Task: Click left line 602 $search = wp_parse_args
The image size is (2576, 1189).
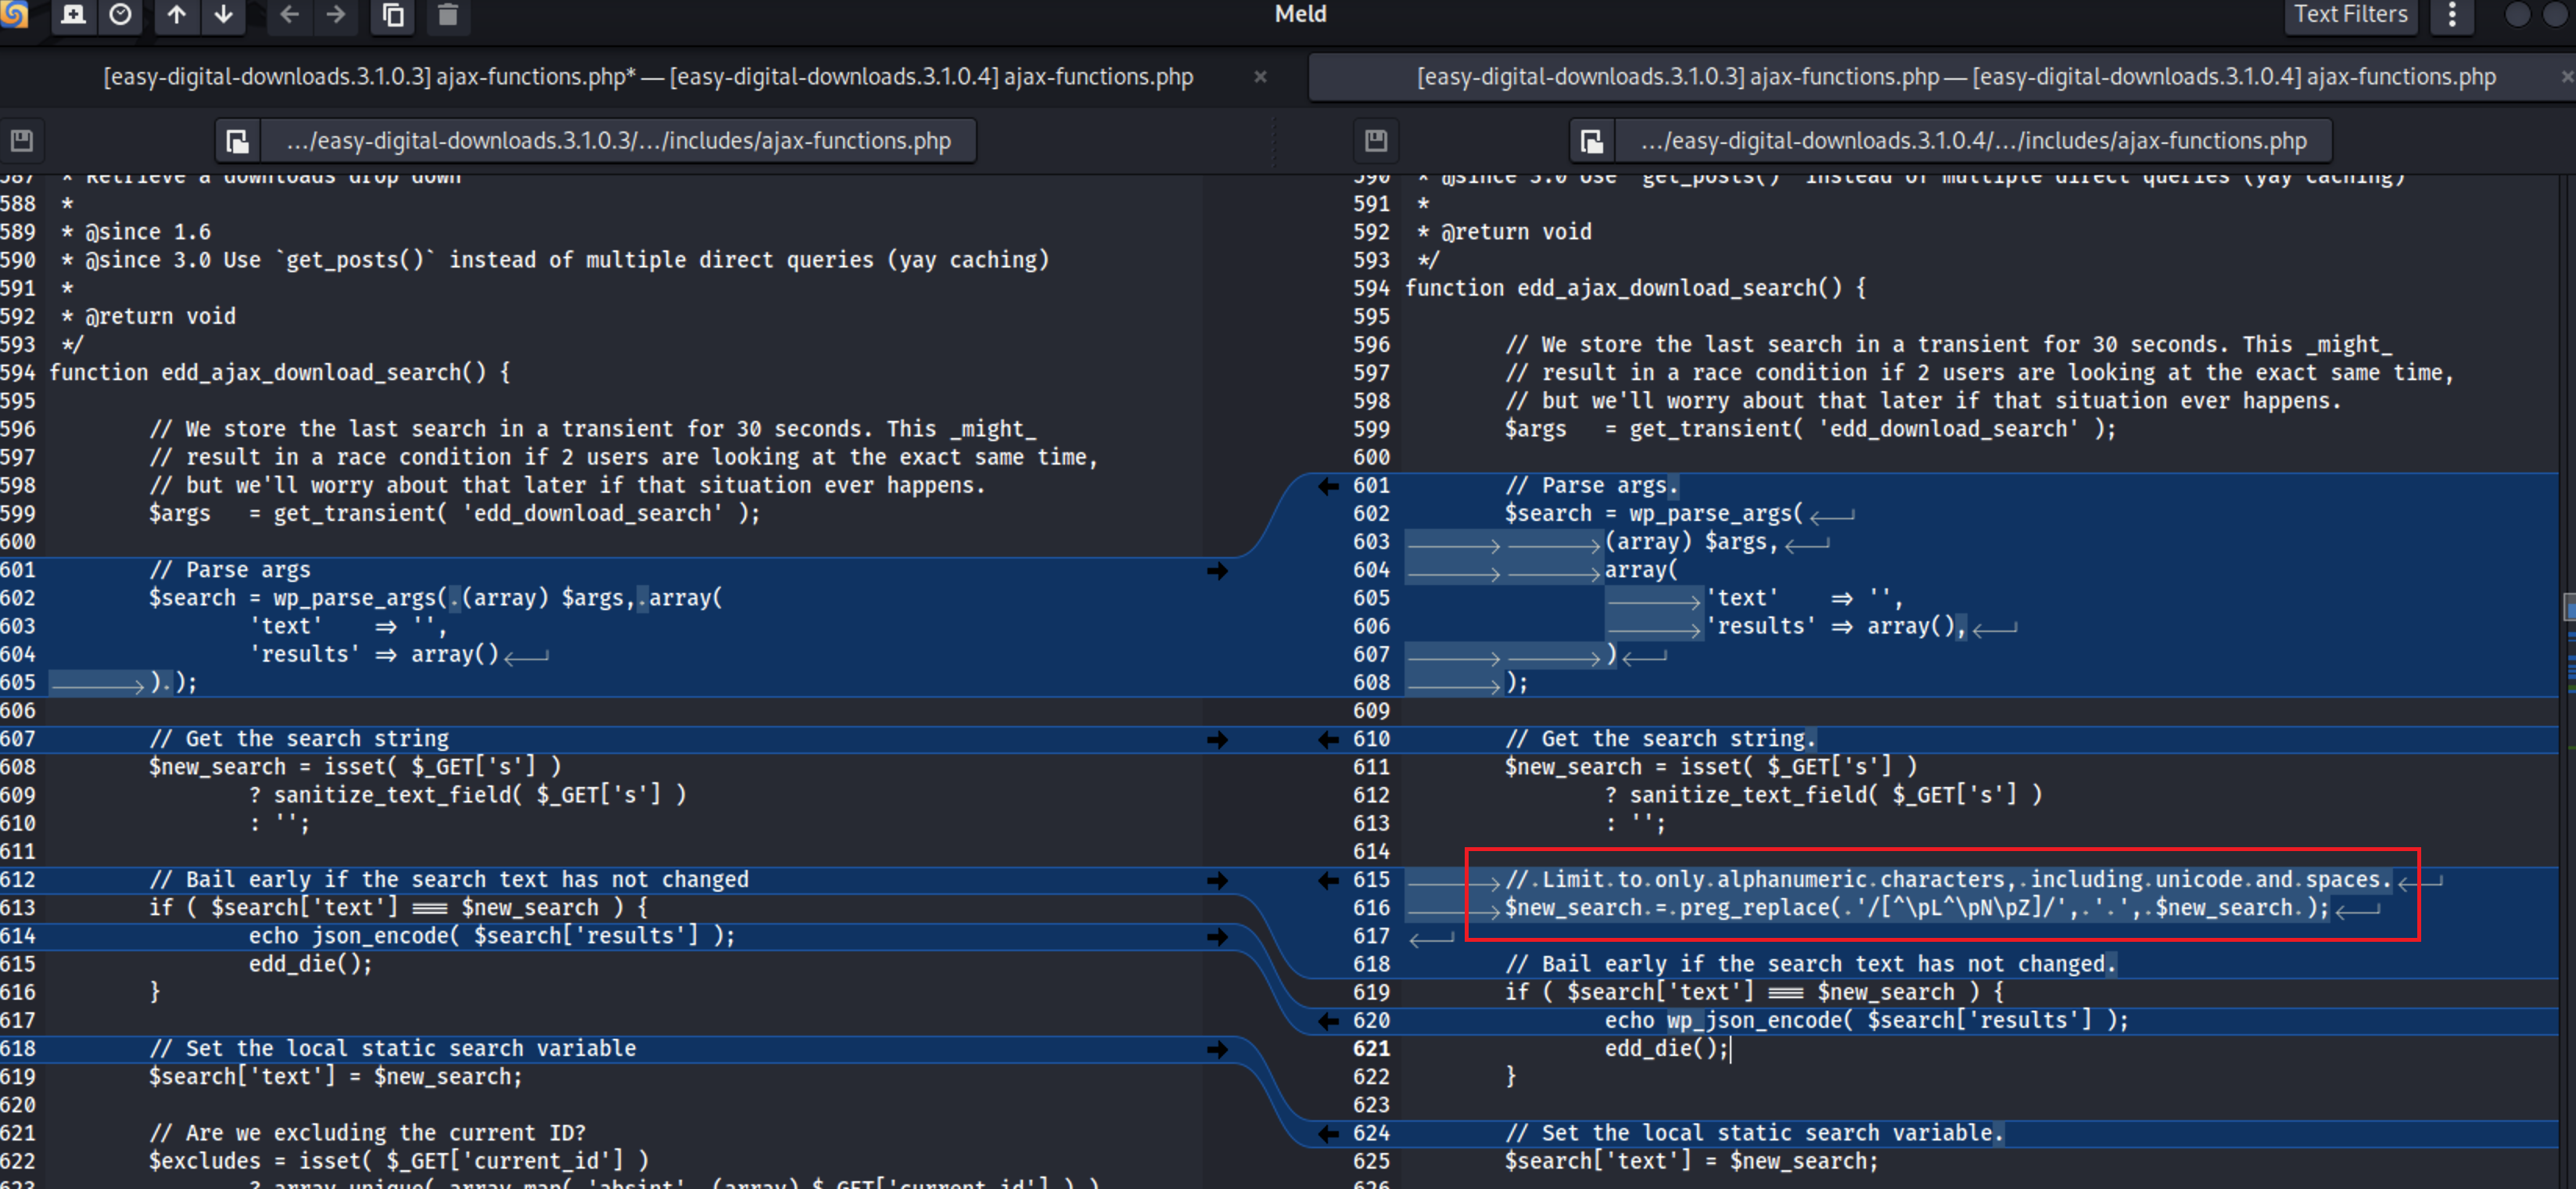Action: pos(436,598)
